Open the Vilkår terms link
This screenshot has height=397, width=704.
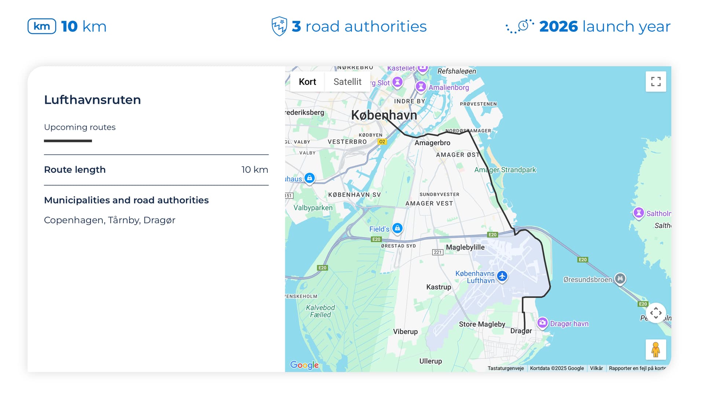point(596,368)
